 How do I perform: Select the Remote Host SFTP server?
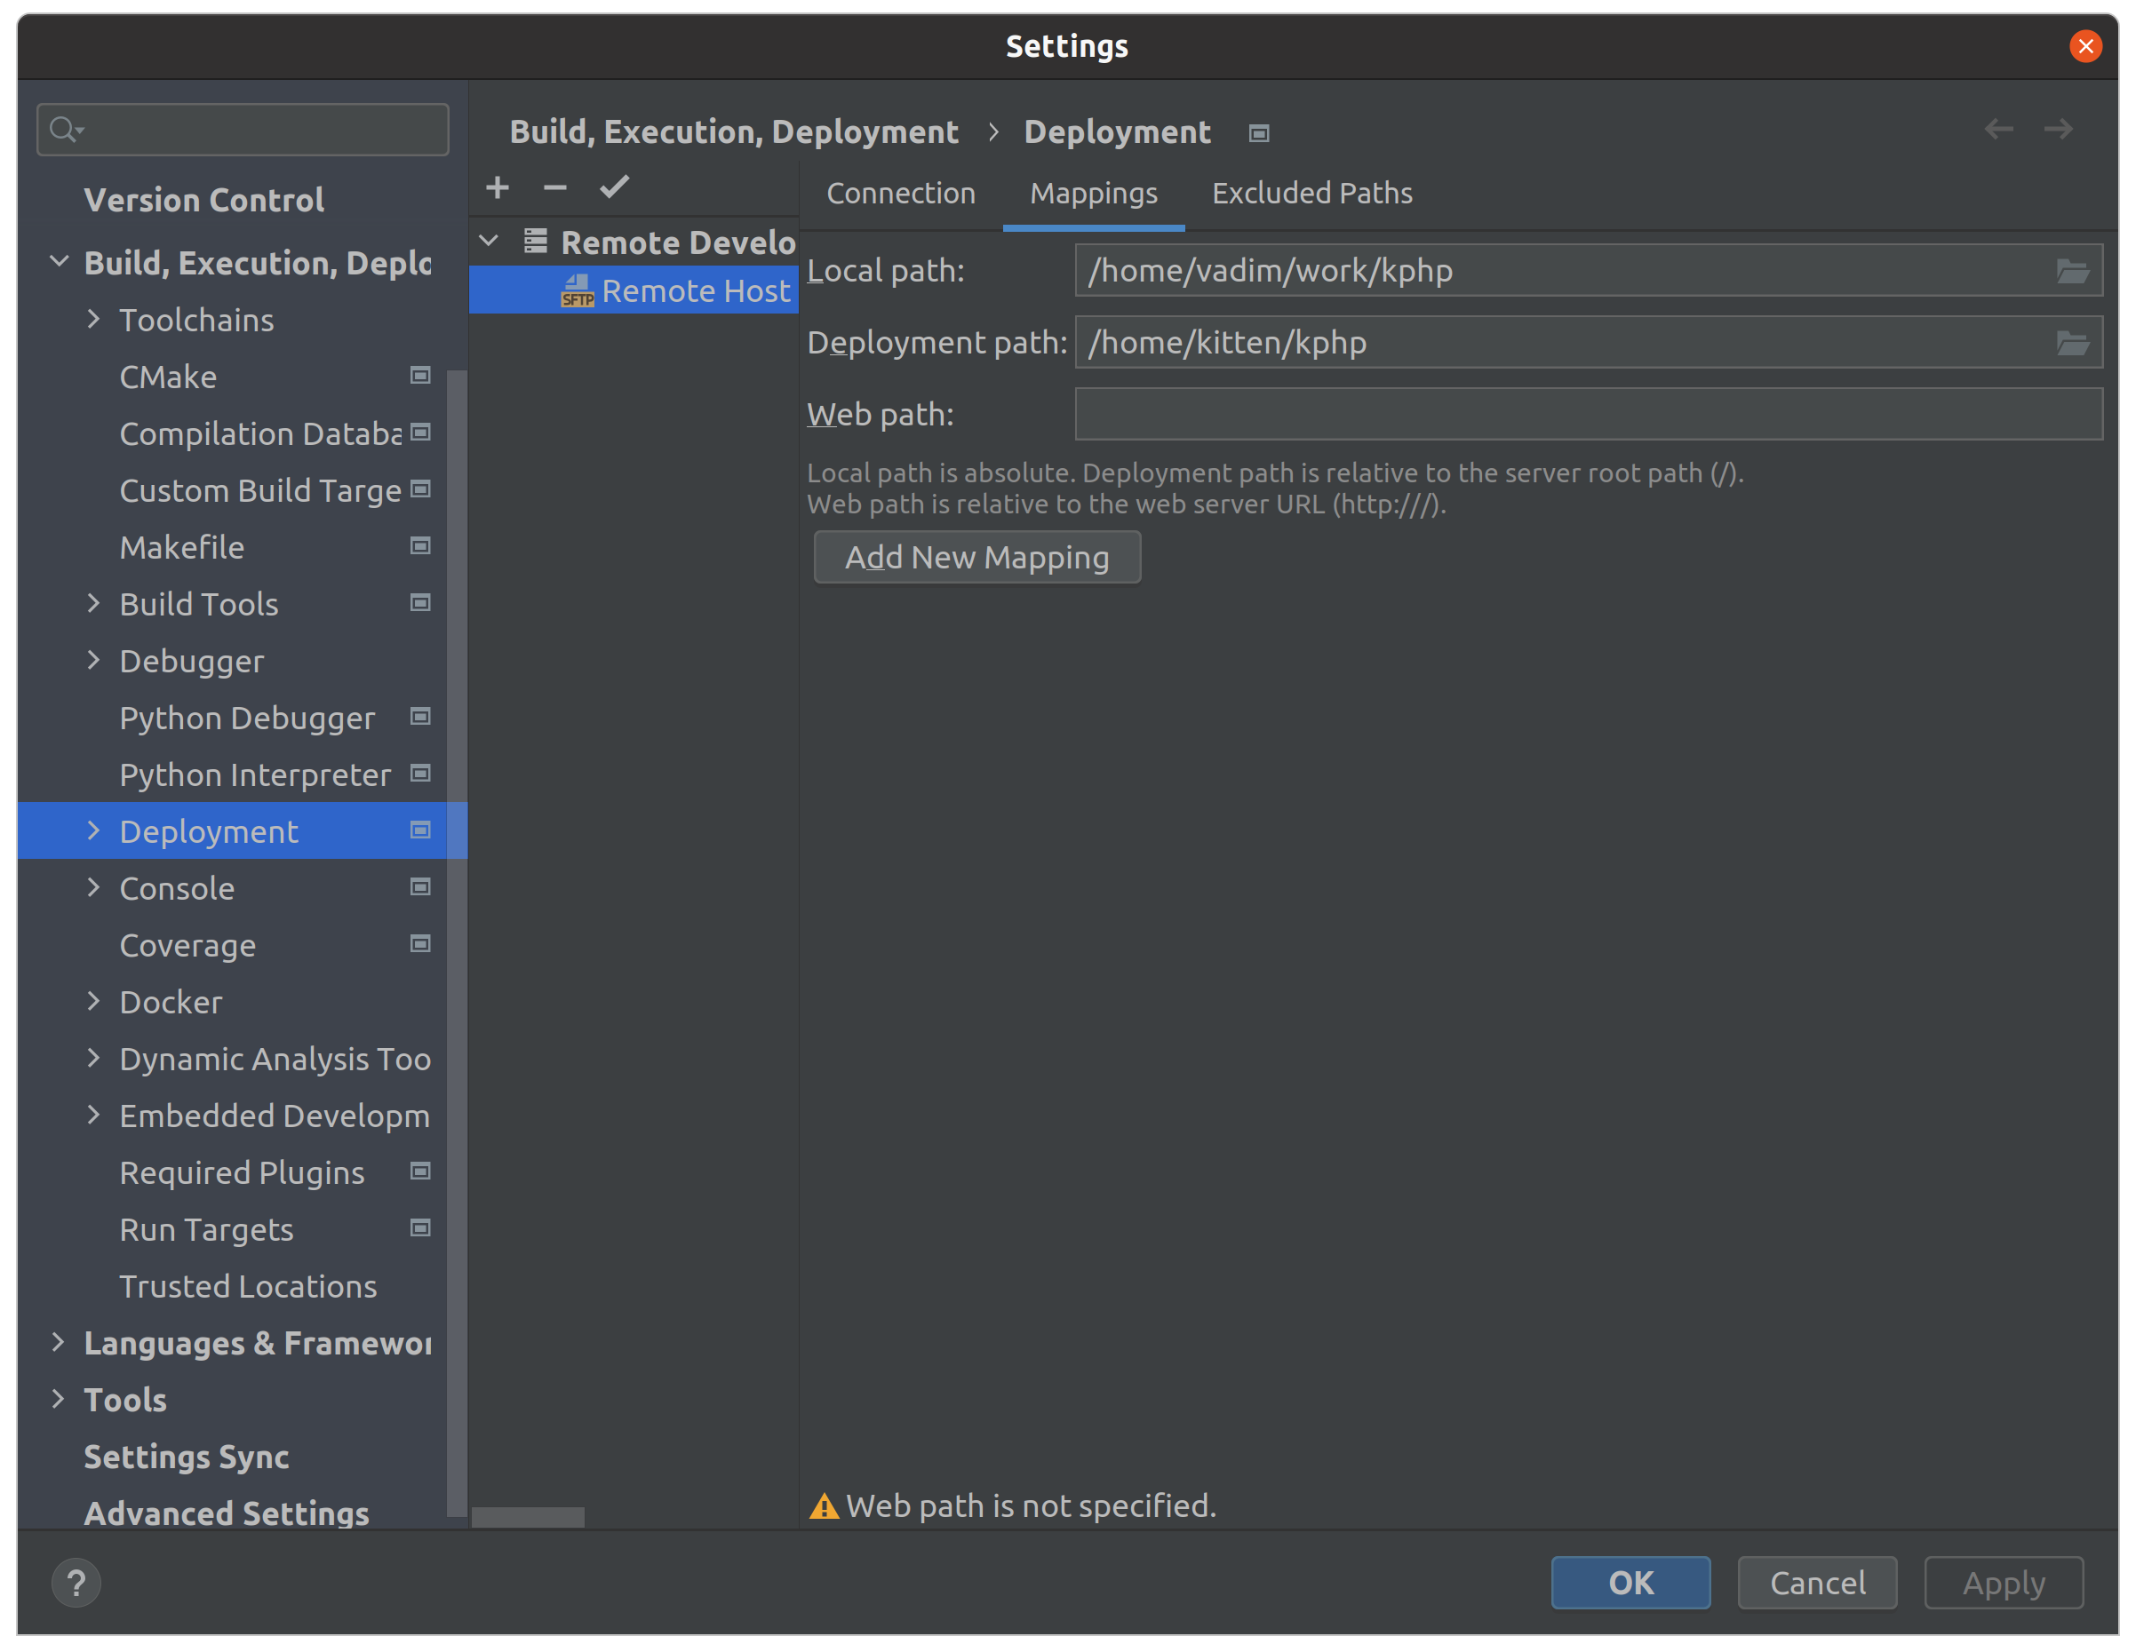point(695,290)
